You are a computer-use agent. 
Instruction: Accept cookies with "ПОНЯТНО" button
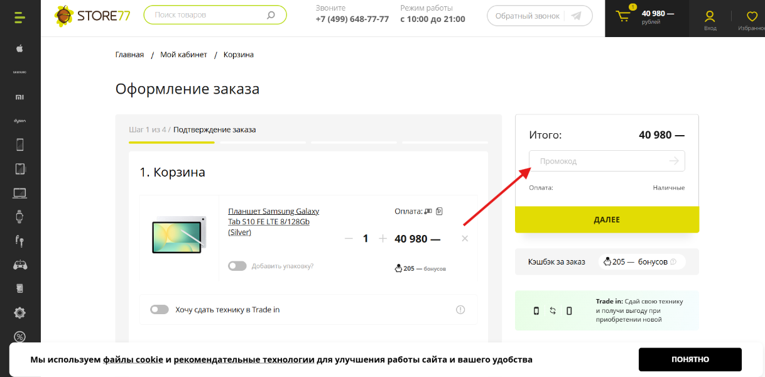tap(690, 359)
